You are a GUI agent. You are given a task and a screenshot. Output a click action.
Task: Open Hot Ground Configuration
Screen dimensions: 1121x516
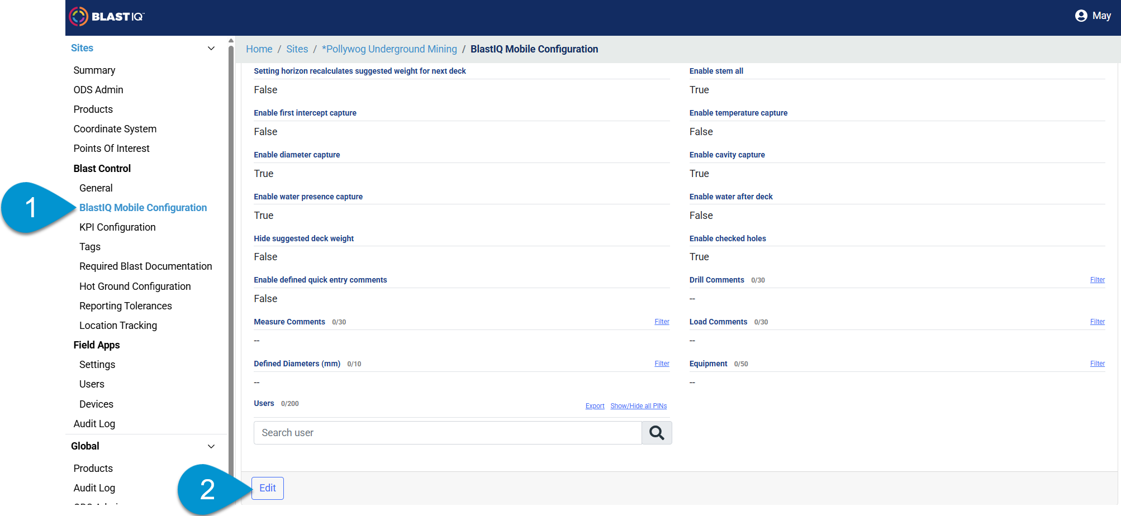(x=135, y=286)
